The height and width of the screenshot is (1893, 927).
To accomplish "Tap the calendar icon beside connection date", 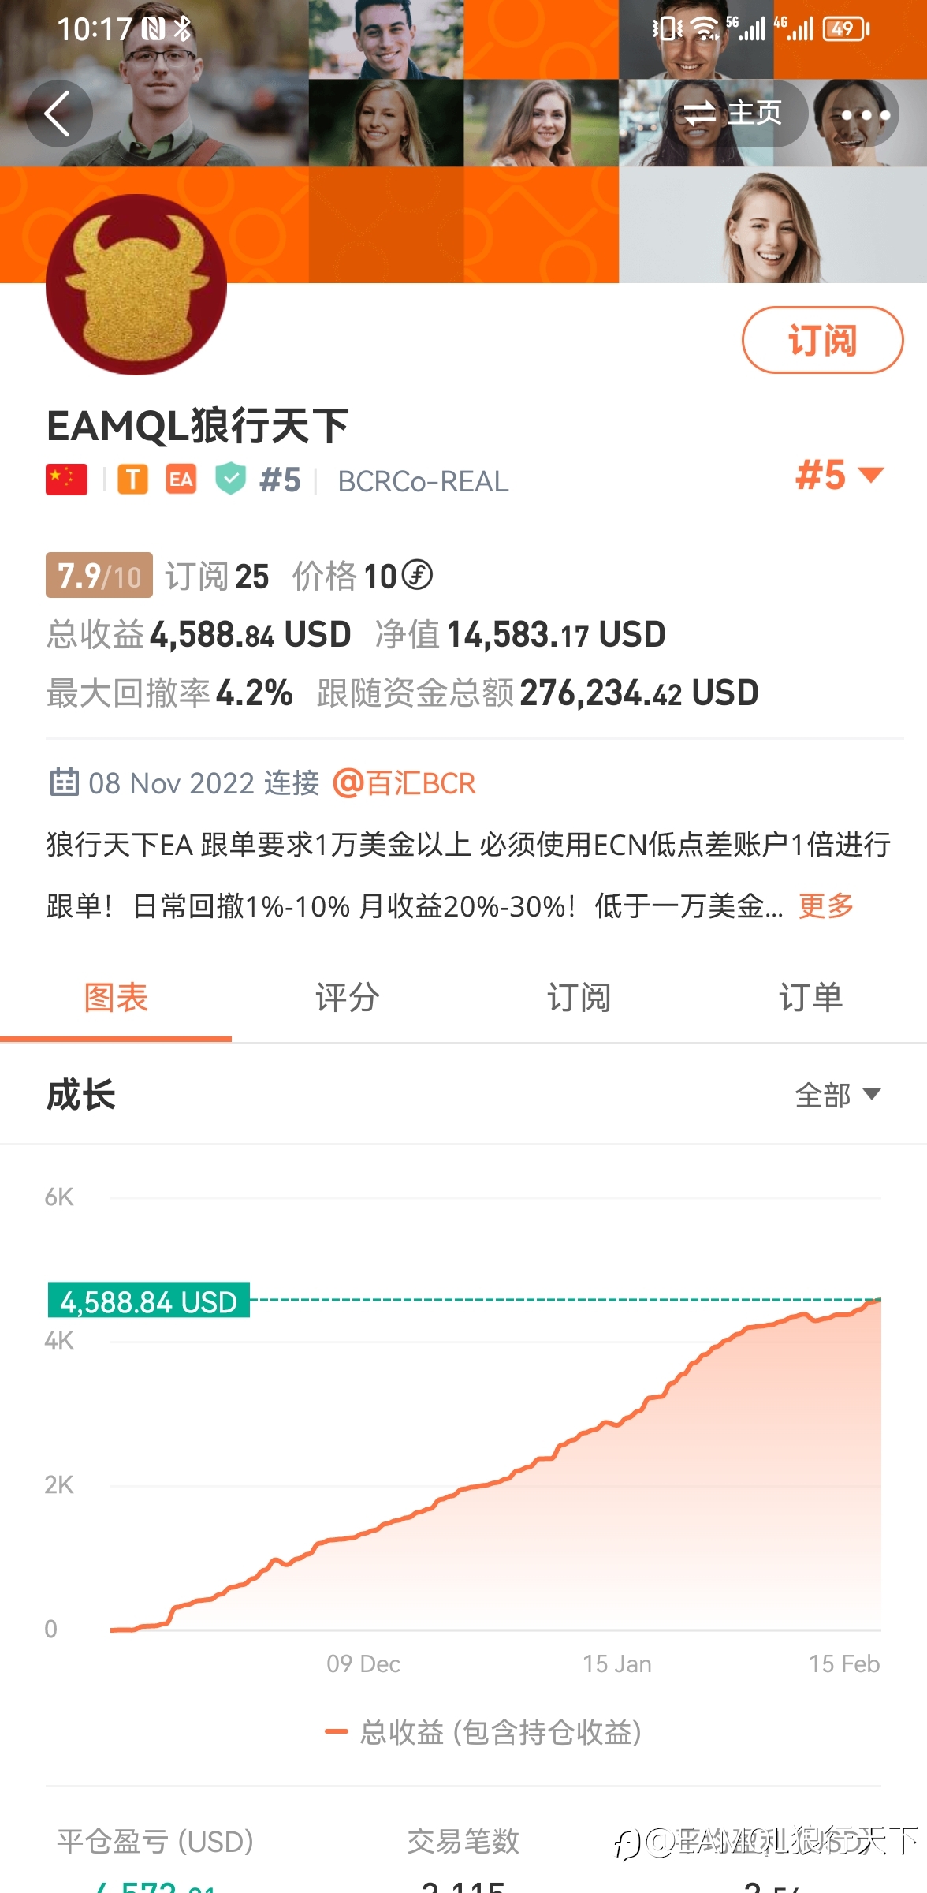I will pos(64,782).
